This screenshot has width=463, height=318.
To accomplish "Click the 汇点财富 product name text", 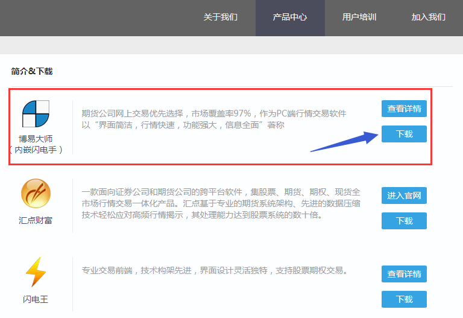I will click(x=36, y=220).
